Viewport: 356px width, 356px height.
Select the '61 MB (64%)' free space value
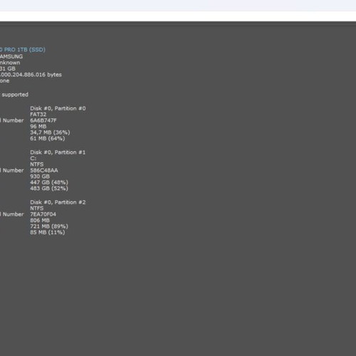pyautogui.click(x=48, y=138)
